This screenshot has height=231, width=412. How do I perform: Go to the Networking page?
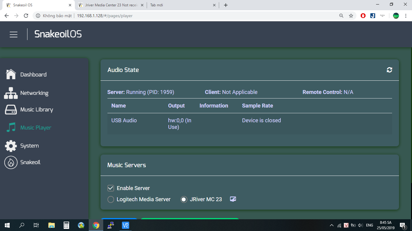click(x=34, y=93)
